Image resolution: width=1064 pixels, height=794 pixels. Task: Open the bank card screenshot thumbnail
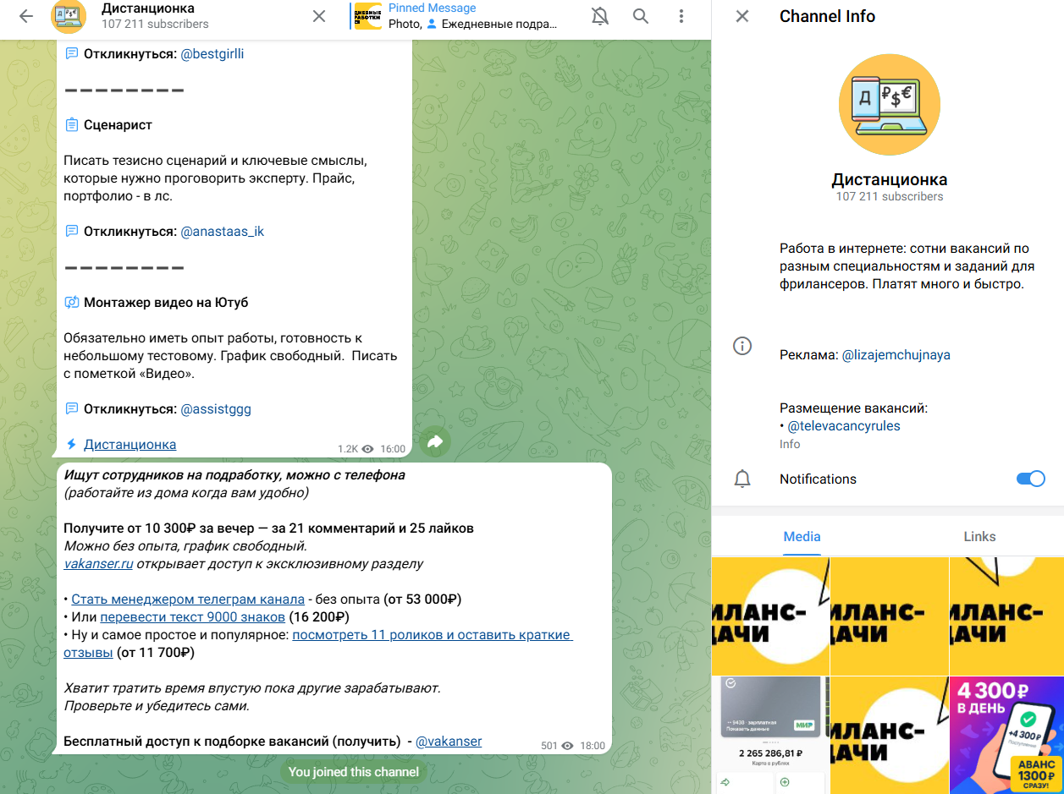(770, 734)
